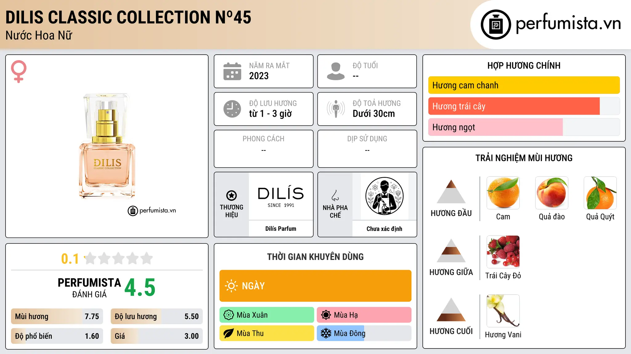Screen dimensions: 631x354
Task: Click the 0.1 user rating number
Action: [70, 259]
